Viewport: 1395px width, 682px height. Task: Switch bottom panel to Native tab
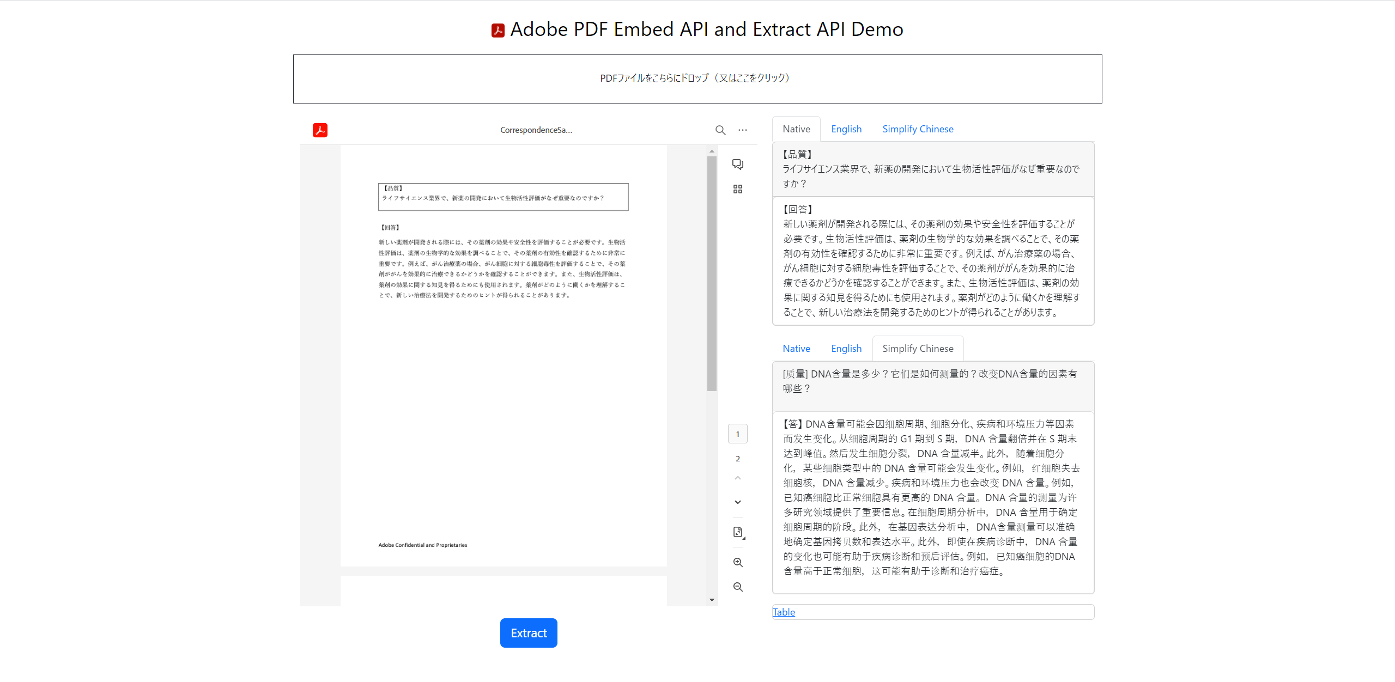pyautogui.click(x=796, y=348)
